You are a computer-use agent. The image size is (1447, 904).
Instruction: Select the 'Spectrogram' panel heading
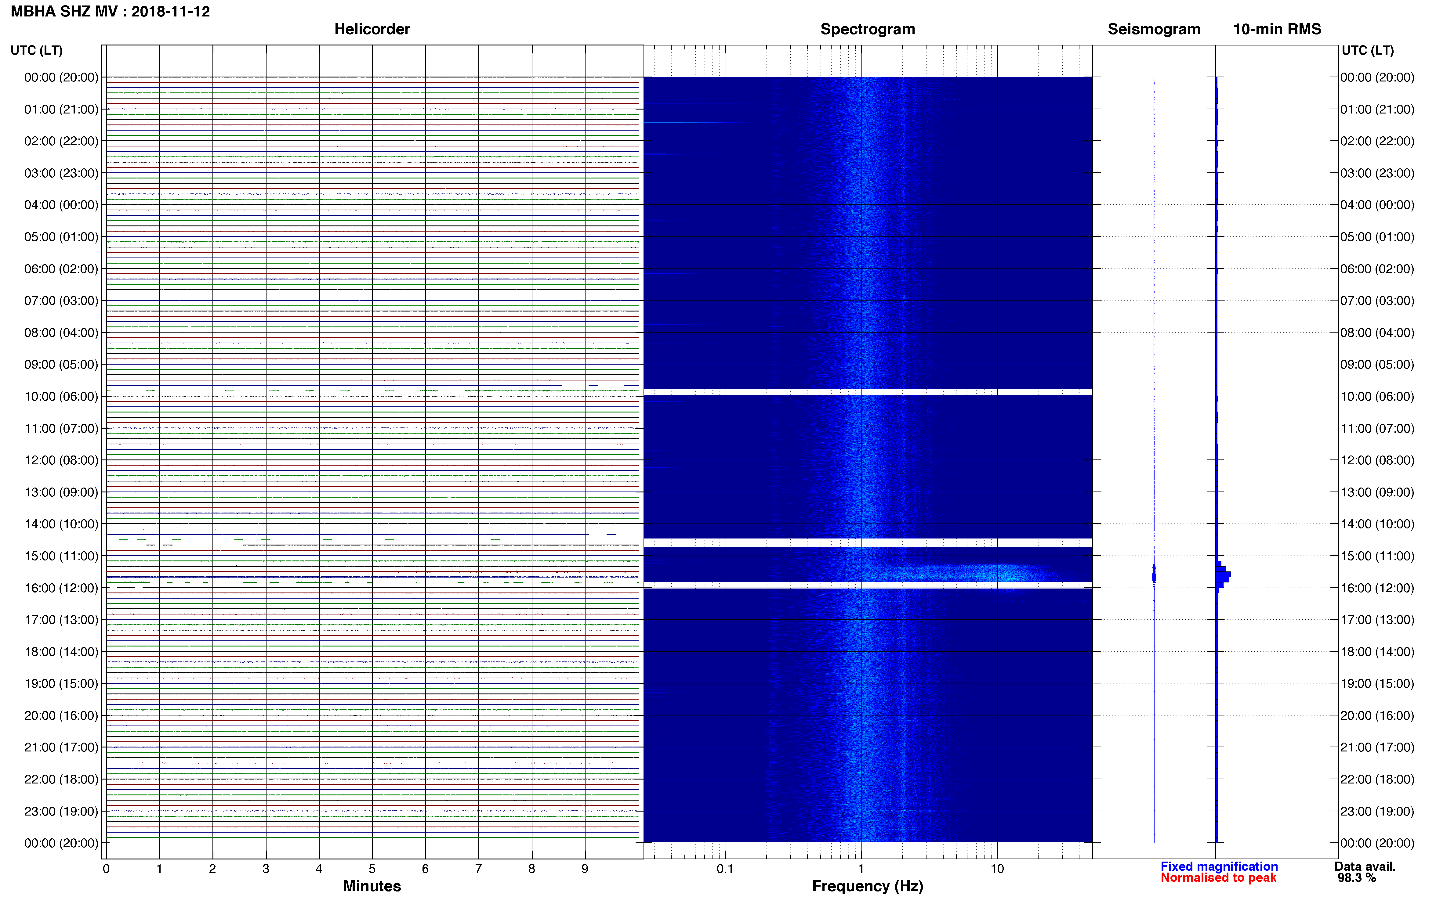tap(867, 29)
